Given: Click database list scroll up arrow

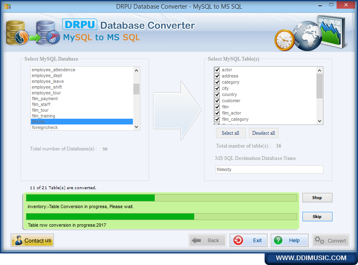Looking at the screenshot, I should coord(136,70).
